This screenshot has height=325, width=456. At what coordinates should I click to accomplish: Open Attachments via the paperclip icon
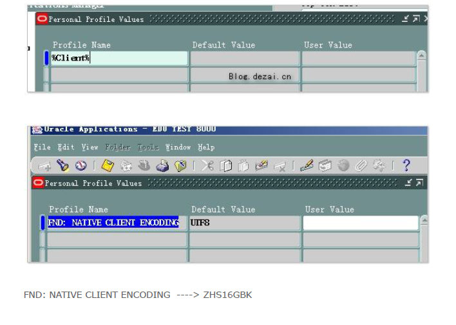pos(361,166)
